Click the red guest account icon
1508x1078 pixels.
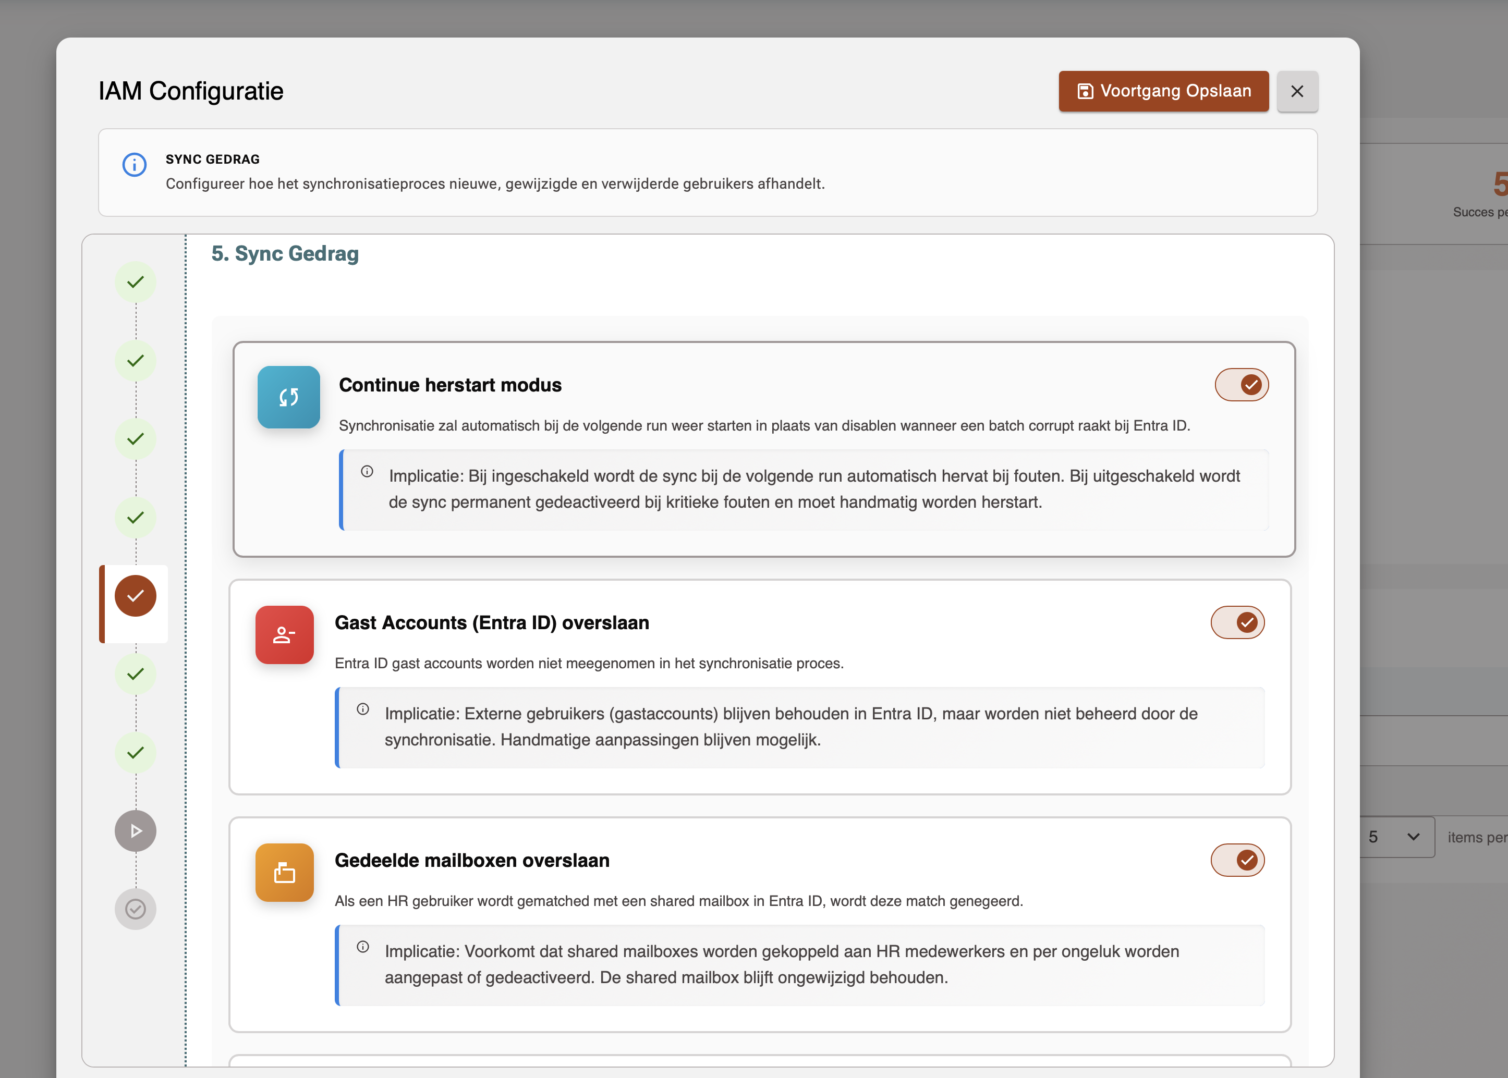point(284,634)
